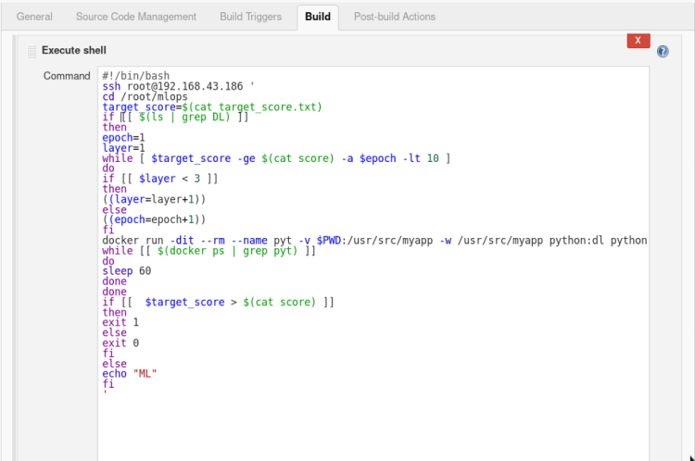Switch to Source Code Management tab
695x461 pixels.
[135, 17]
